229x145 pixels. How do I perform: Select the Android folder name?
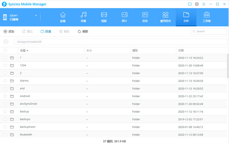coord(25,96)
